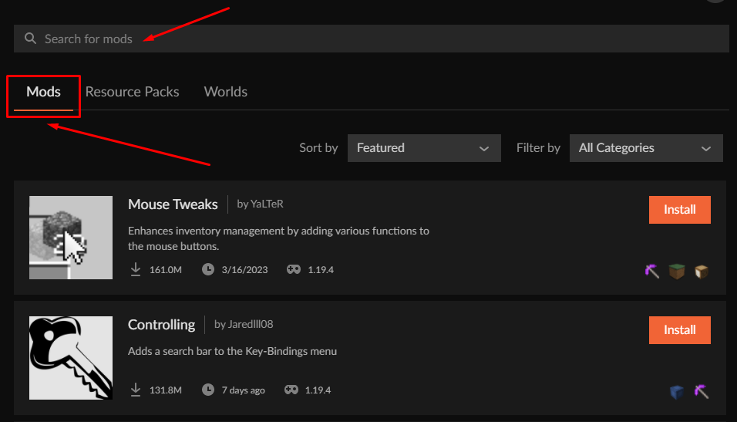Click the pickaxe category icon on Controlling
Screen dimensions: 737x422
coord(701,392)
